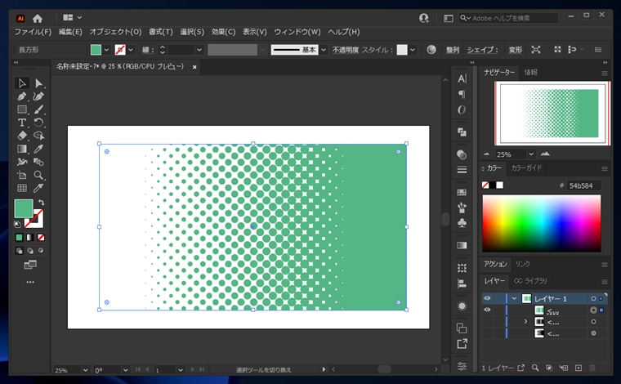Open the 効果(C) menu
The width and height of the screenshot is (621, 384).
[223, 32]
